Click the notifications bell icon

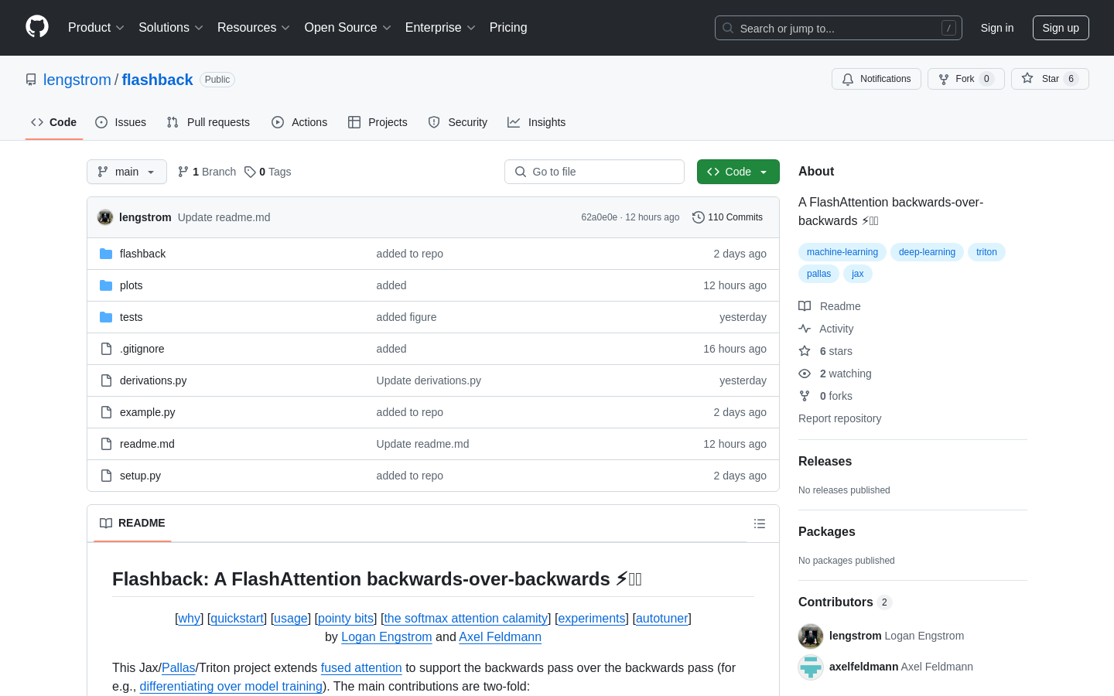tap(848, 79)
